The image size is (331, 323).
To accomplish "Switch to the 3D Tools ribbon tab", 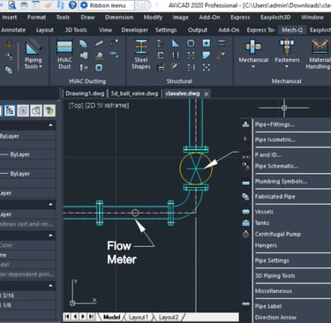I will pos(76,30).
